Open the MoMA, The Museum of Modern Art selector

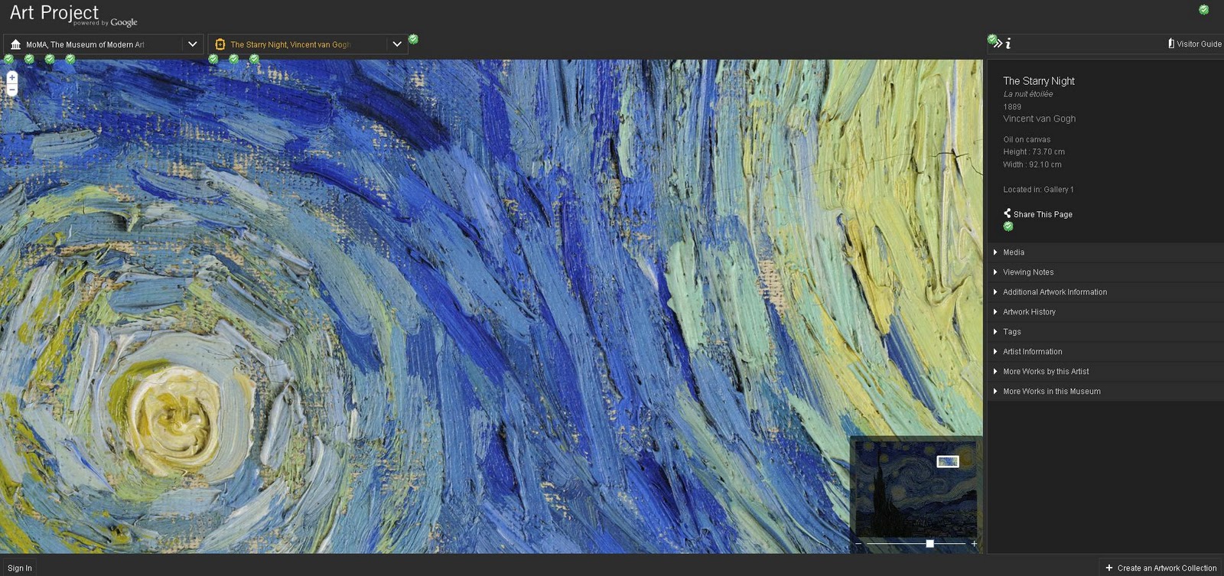tap(103, 44)
